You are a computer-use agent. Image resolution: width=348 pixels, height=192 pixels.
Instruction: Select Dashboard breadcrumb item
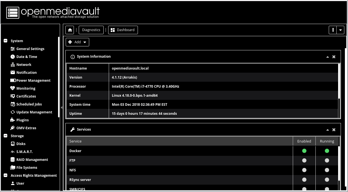[x=123, y=30]
